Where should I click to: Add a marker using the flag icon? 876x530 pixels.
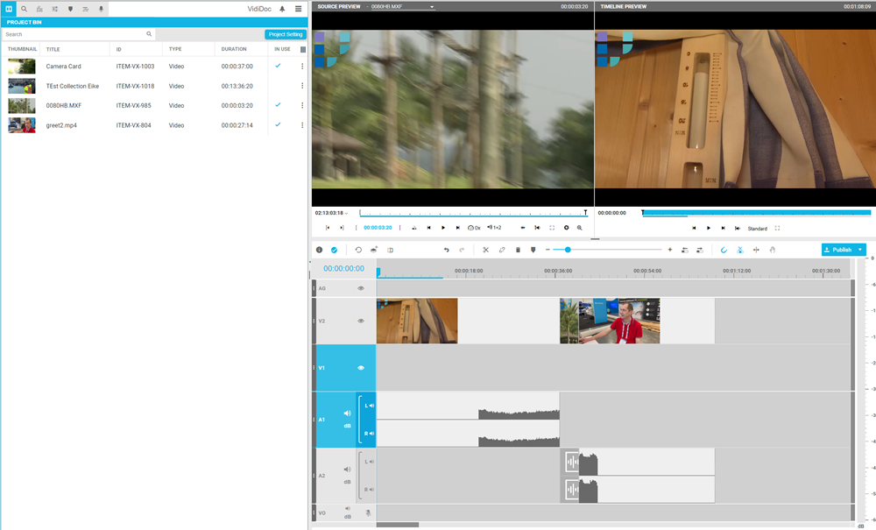532,250
